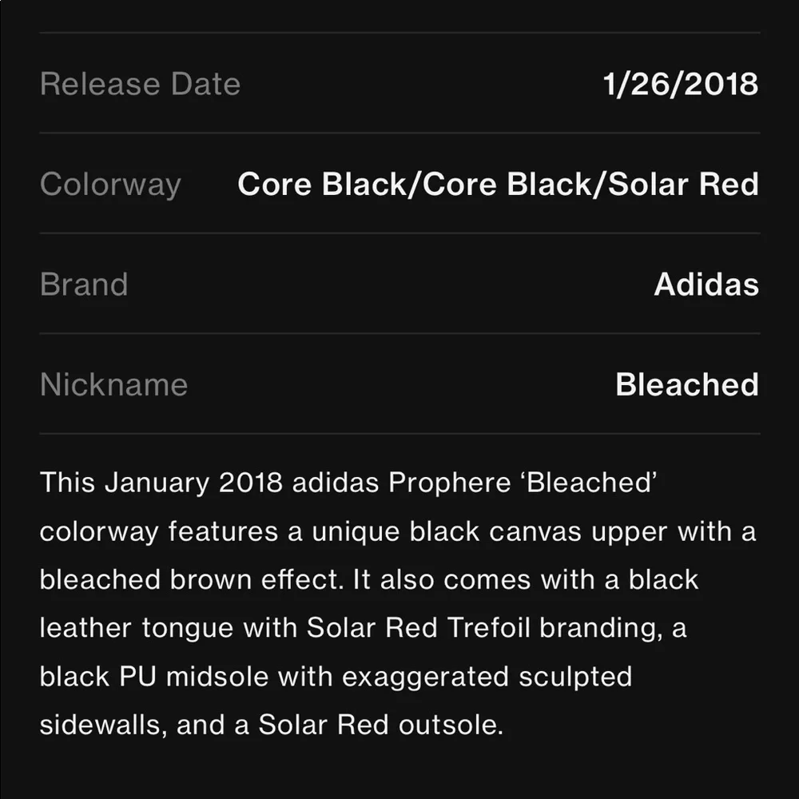Screen dimensions: 799x799
Task: Click the word "sidewalls" in the description
Action: [x=102, y=725]
